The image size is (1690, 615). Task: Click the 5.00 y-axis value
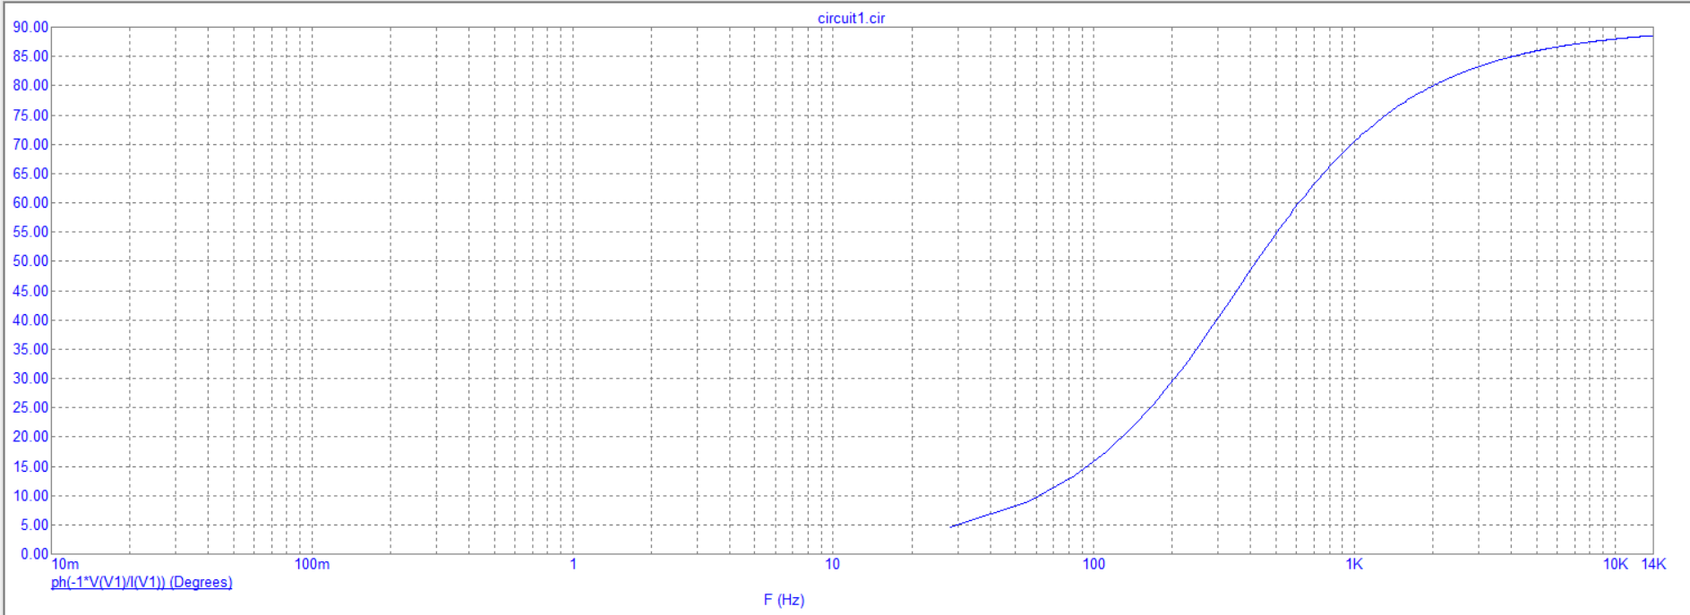pyautogui.click(x=34, y=525)
